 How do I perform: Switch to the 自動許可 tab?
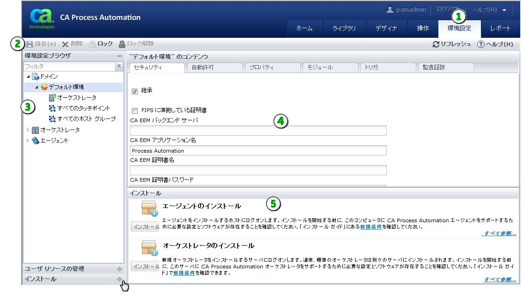215,67
